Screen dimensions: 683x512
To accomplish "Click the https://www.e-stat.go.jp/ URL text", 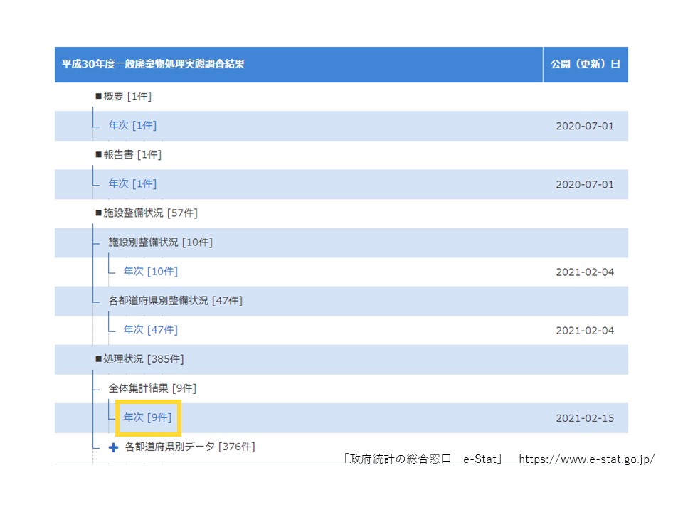I will click(586, 459).
